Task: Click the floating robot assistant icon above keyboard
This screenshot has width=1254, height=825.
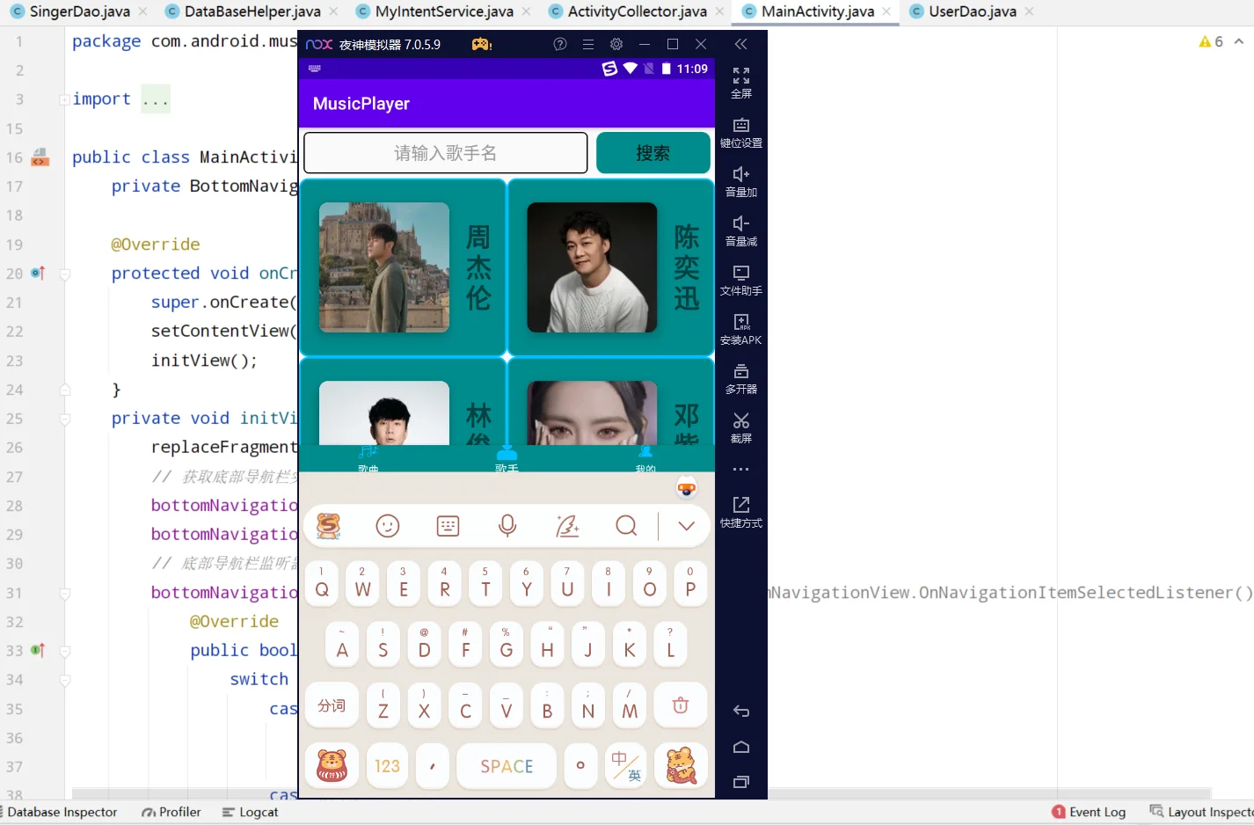Action: (687, 487)
